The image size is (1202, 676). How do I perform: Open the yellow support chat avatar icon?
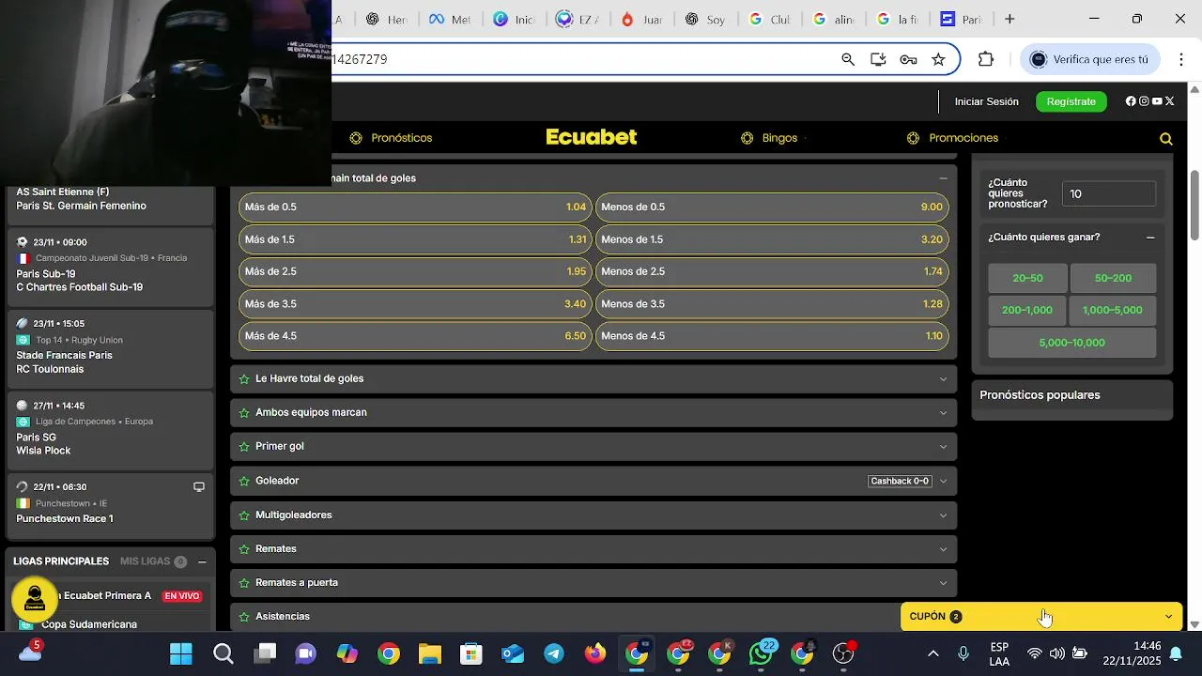point(35,599)
